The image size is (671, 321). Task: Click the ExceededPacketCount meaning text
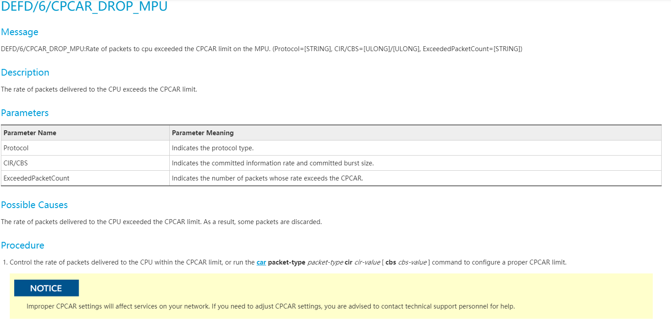tap(268, 178)
